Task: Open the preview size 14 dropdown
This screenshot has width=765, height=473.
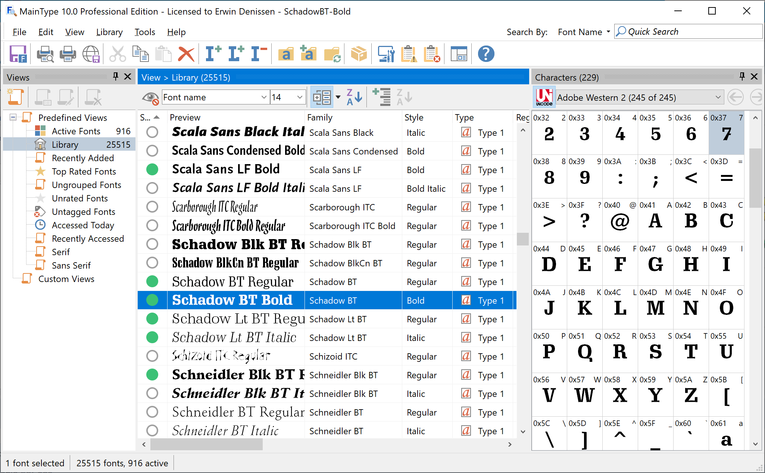Action: click(300, 97)
